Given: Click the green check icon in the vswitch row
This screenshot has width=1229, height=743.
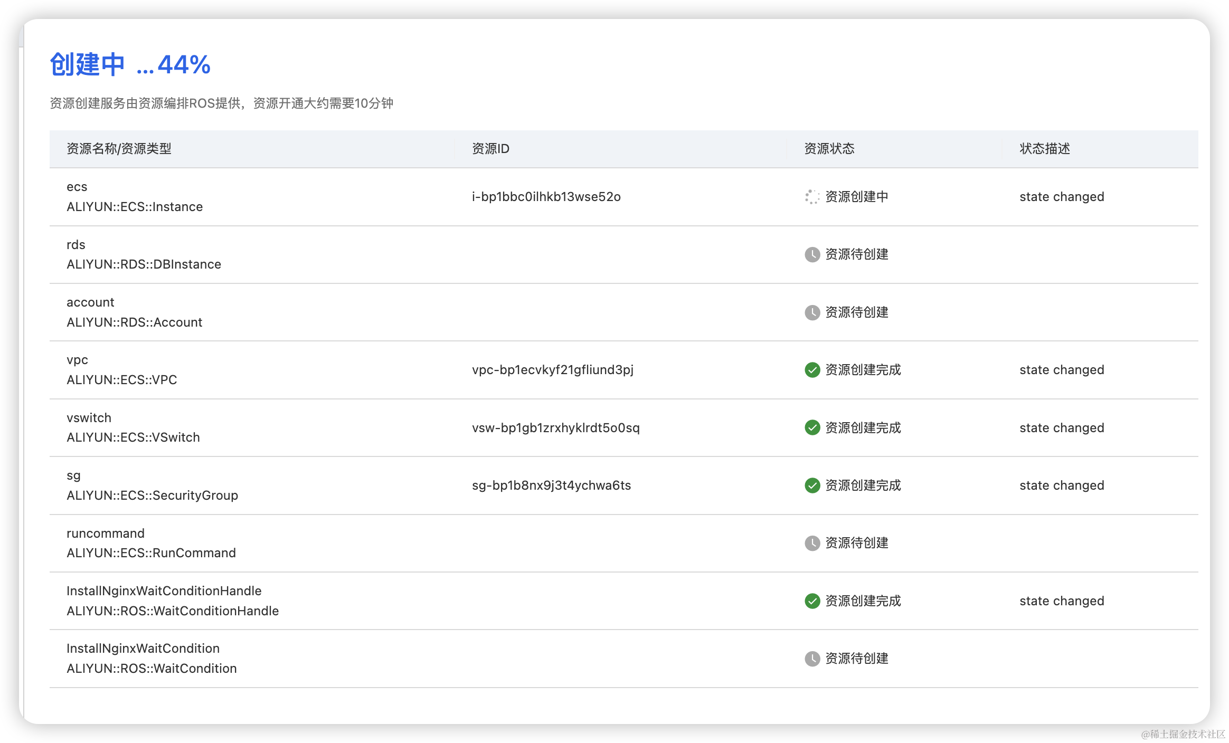Looking at the screenshot, I should [812, 427].
